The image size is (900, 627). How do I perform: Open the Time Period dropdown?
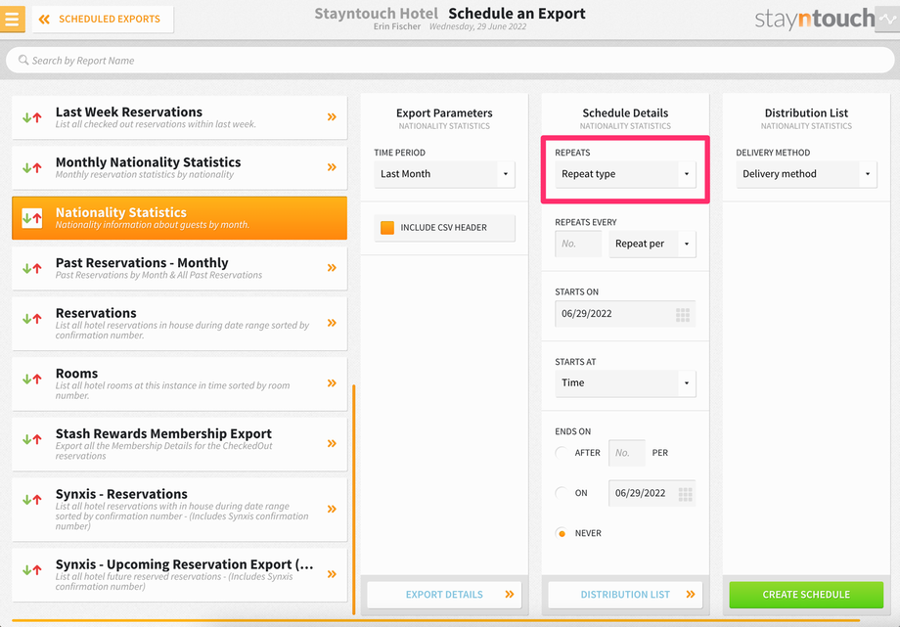pyautogui.click(x=444, y=174)
